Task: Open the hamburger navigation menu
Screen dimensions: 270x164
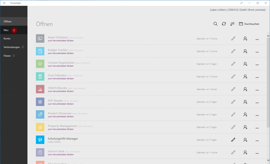Action: click(4, 3)
